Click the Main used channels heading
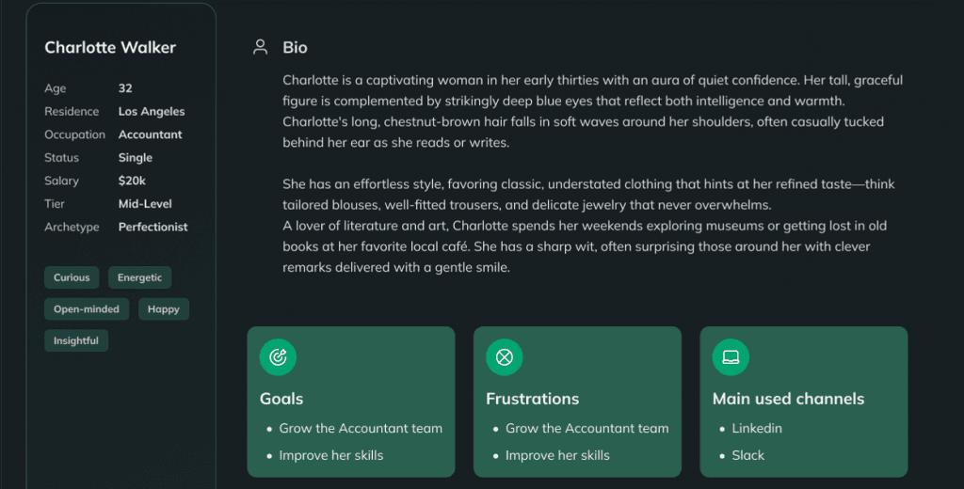 click(788, 399)
